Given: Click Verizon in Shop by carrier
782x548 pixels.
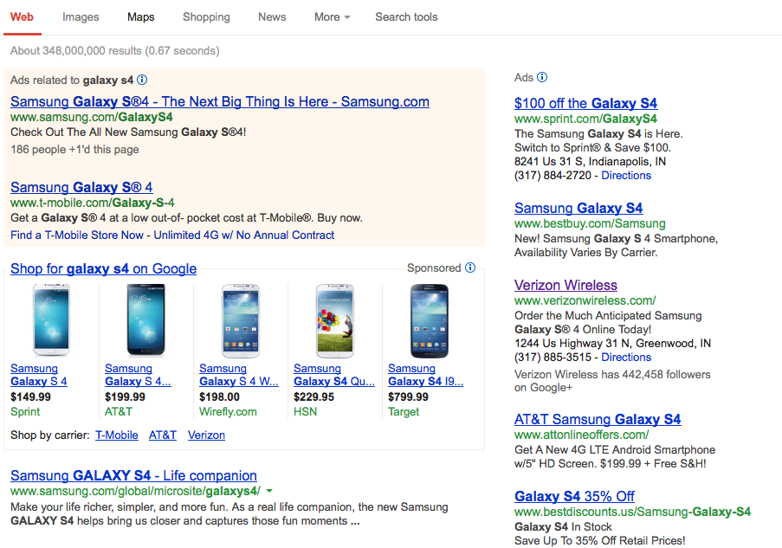Looking at the screenshot, I should (206, 435).
